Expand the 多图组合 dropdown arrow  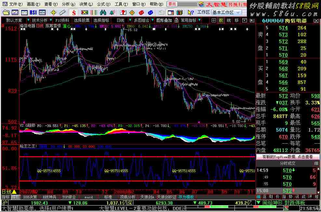pos(152,20)
